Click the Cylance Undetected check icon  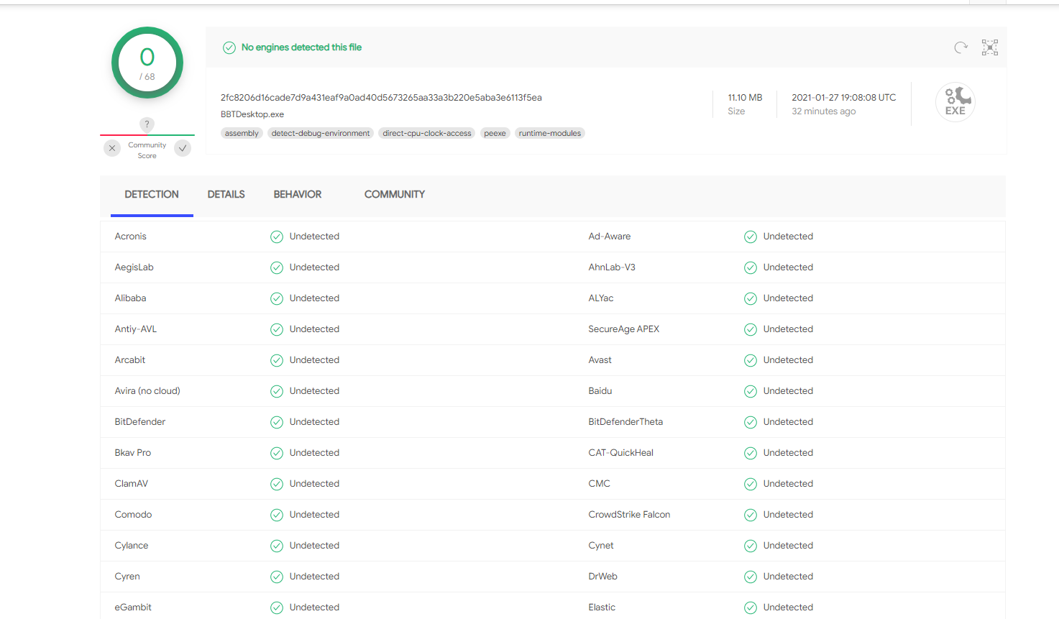(277, 546)
